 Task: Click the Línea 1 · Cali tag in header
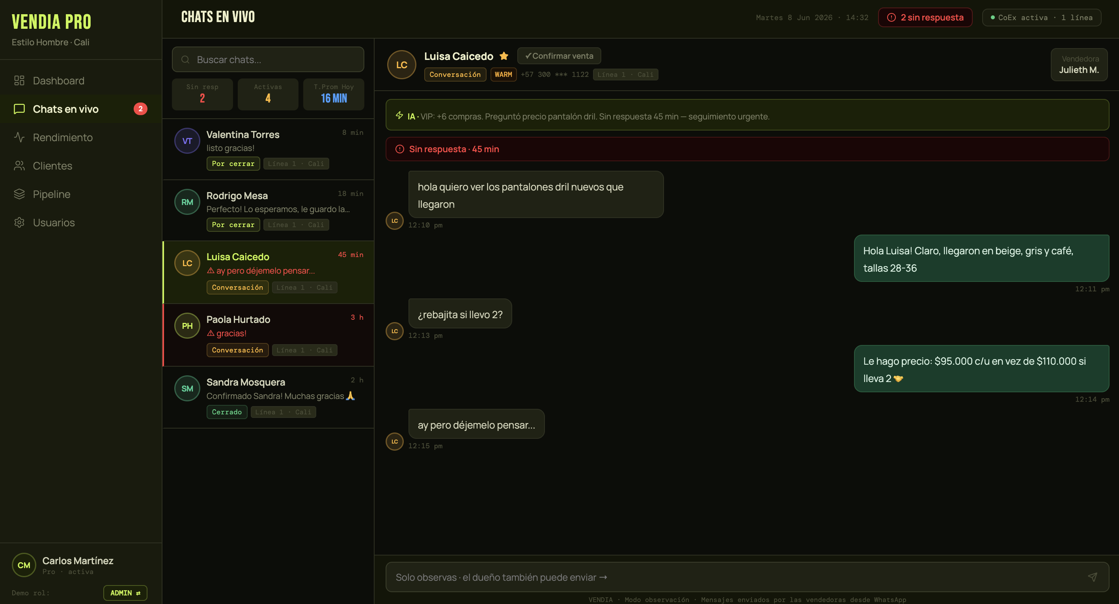coord(625,74)
